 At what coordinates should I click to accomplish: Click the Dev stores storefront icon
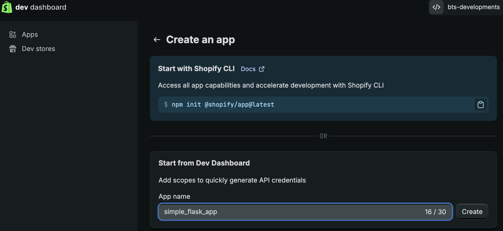13,49
